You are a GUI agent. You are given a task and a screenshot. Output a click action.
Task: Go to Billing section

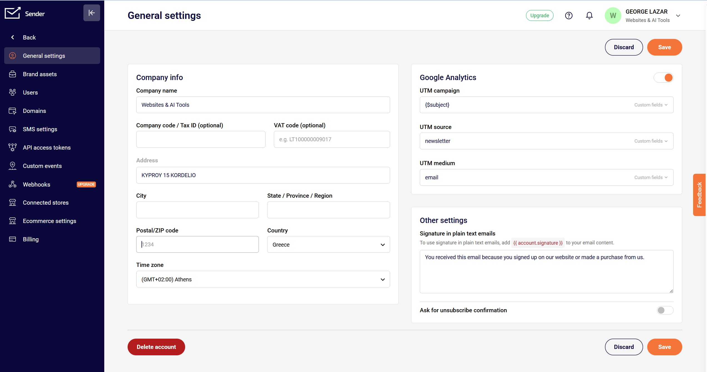(x=52, y=239)
